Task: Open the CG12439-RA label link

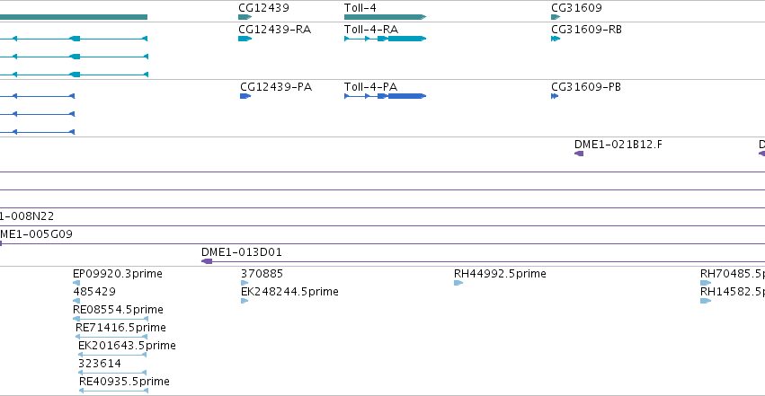Action: 275,30
